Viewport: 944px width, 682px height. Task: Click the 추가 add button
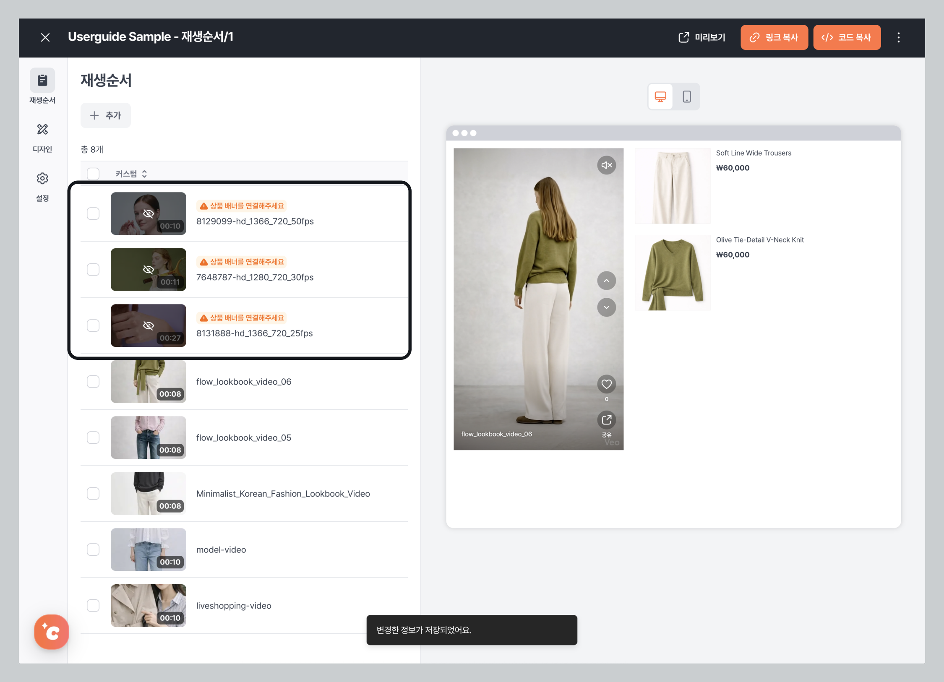click(106, 115)
